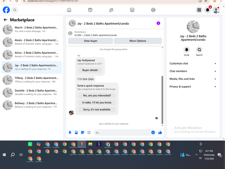Image resolution: width=225 pixels, height=169 pixels.
Task: Click the More Options button
Action: (138, 41)
